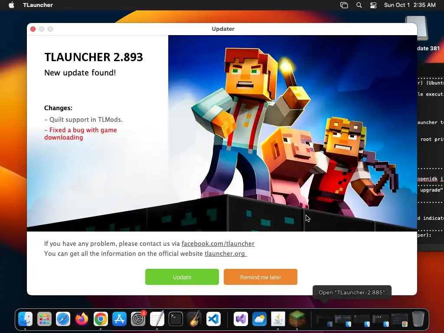Launch Firefox from the Dock
444x333 pixels.
(82, 319)
